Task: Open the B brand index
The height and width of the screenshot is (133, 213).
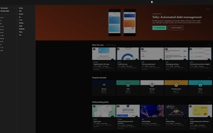Action: [1, 24]
